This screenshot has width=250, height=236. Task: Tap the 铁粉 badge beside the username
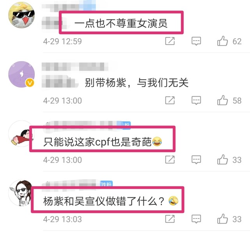pyautogui.click(x=106, y=184)
